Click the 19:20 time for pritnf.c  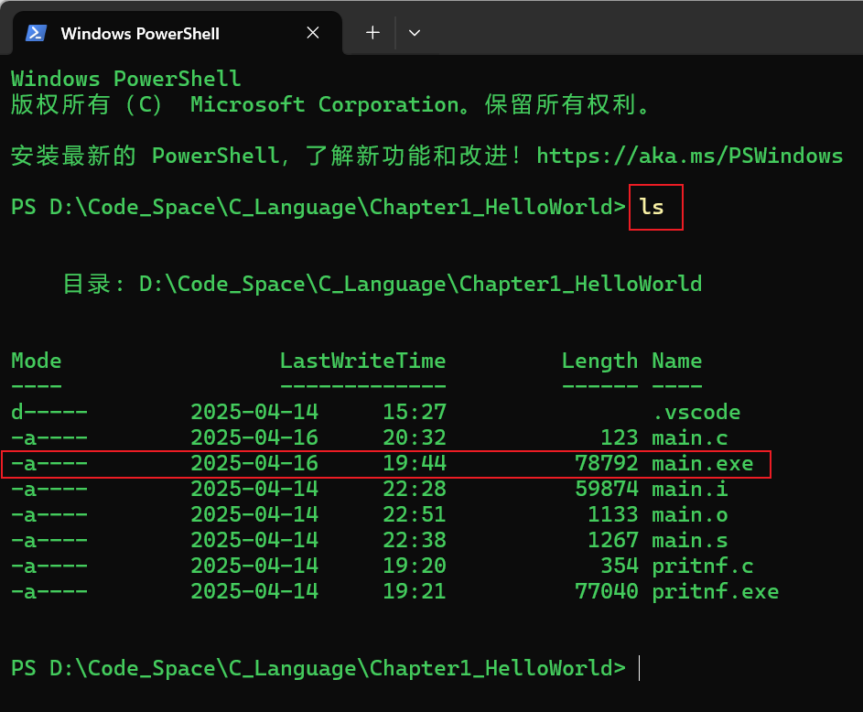[x=415, y=566]
